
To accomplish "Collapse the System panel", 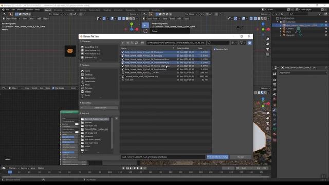I will click(81, 65).
